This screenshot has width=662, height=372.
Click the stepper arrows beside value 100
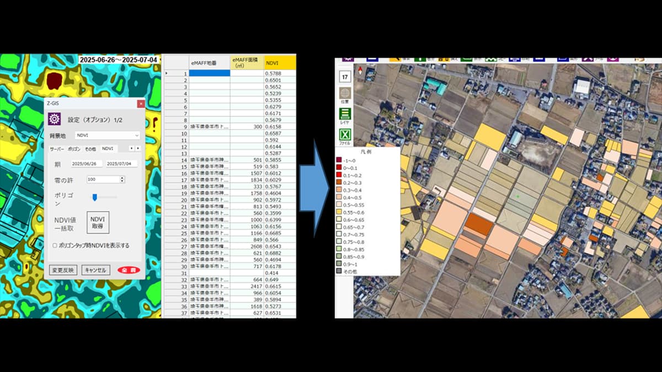(122, 180)
